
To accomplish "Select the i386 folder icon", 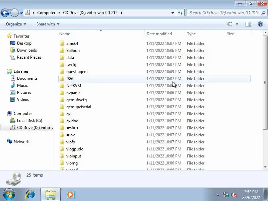I will click(62, 78).
